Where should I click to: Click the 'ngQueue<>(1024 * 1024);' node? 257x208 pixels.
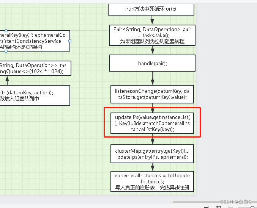click(x=35, y=68)
